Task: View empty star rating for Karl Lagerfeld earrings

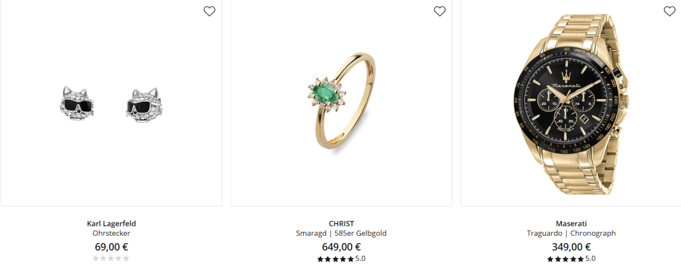Action: (x=111, y=258)
